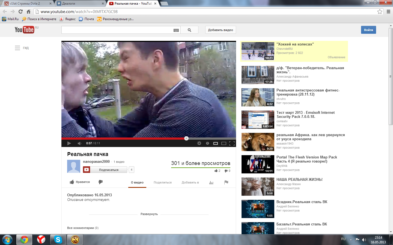Open Skype from the taskbar
The width and height of the screenshot is (393, 245).
pyautogui.click(x=58, y=240)
